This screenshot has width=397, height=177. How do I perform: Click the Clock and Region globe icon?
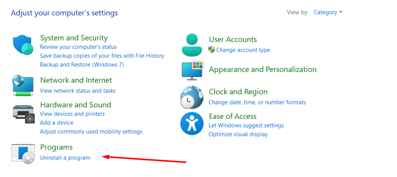[x=192, y=97]
